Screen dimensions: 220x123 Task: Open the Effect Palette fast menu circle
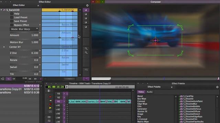[x=217, y=87]
